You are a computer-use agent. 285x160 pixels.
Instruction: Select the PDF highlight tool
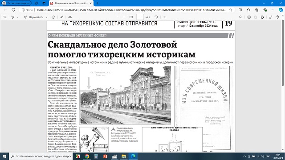coord(13,17)
